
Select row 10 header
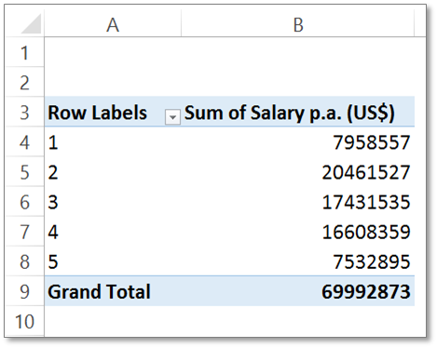pos(25,321)
